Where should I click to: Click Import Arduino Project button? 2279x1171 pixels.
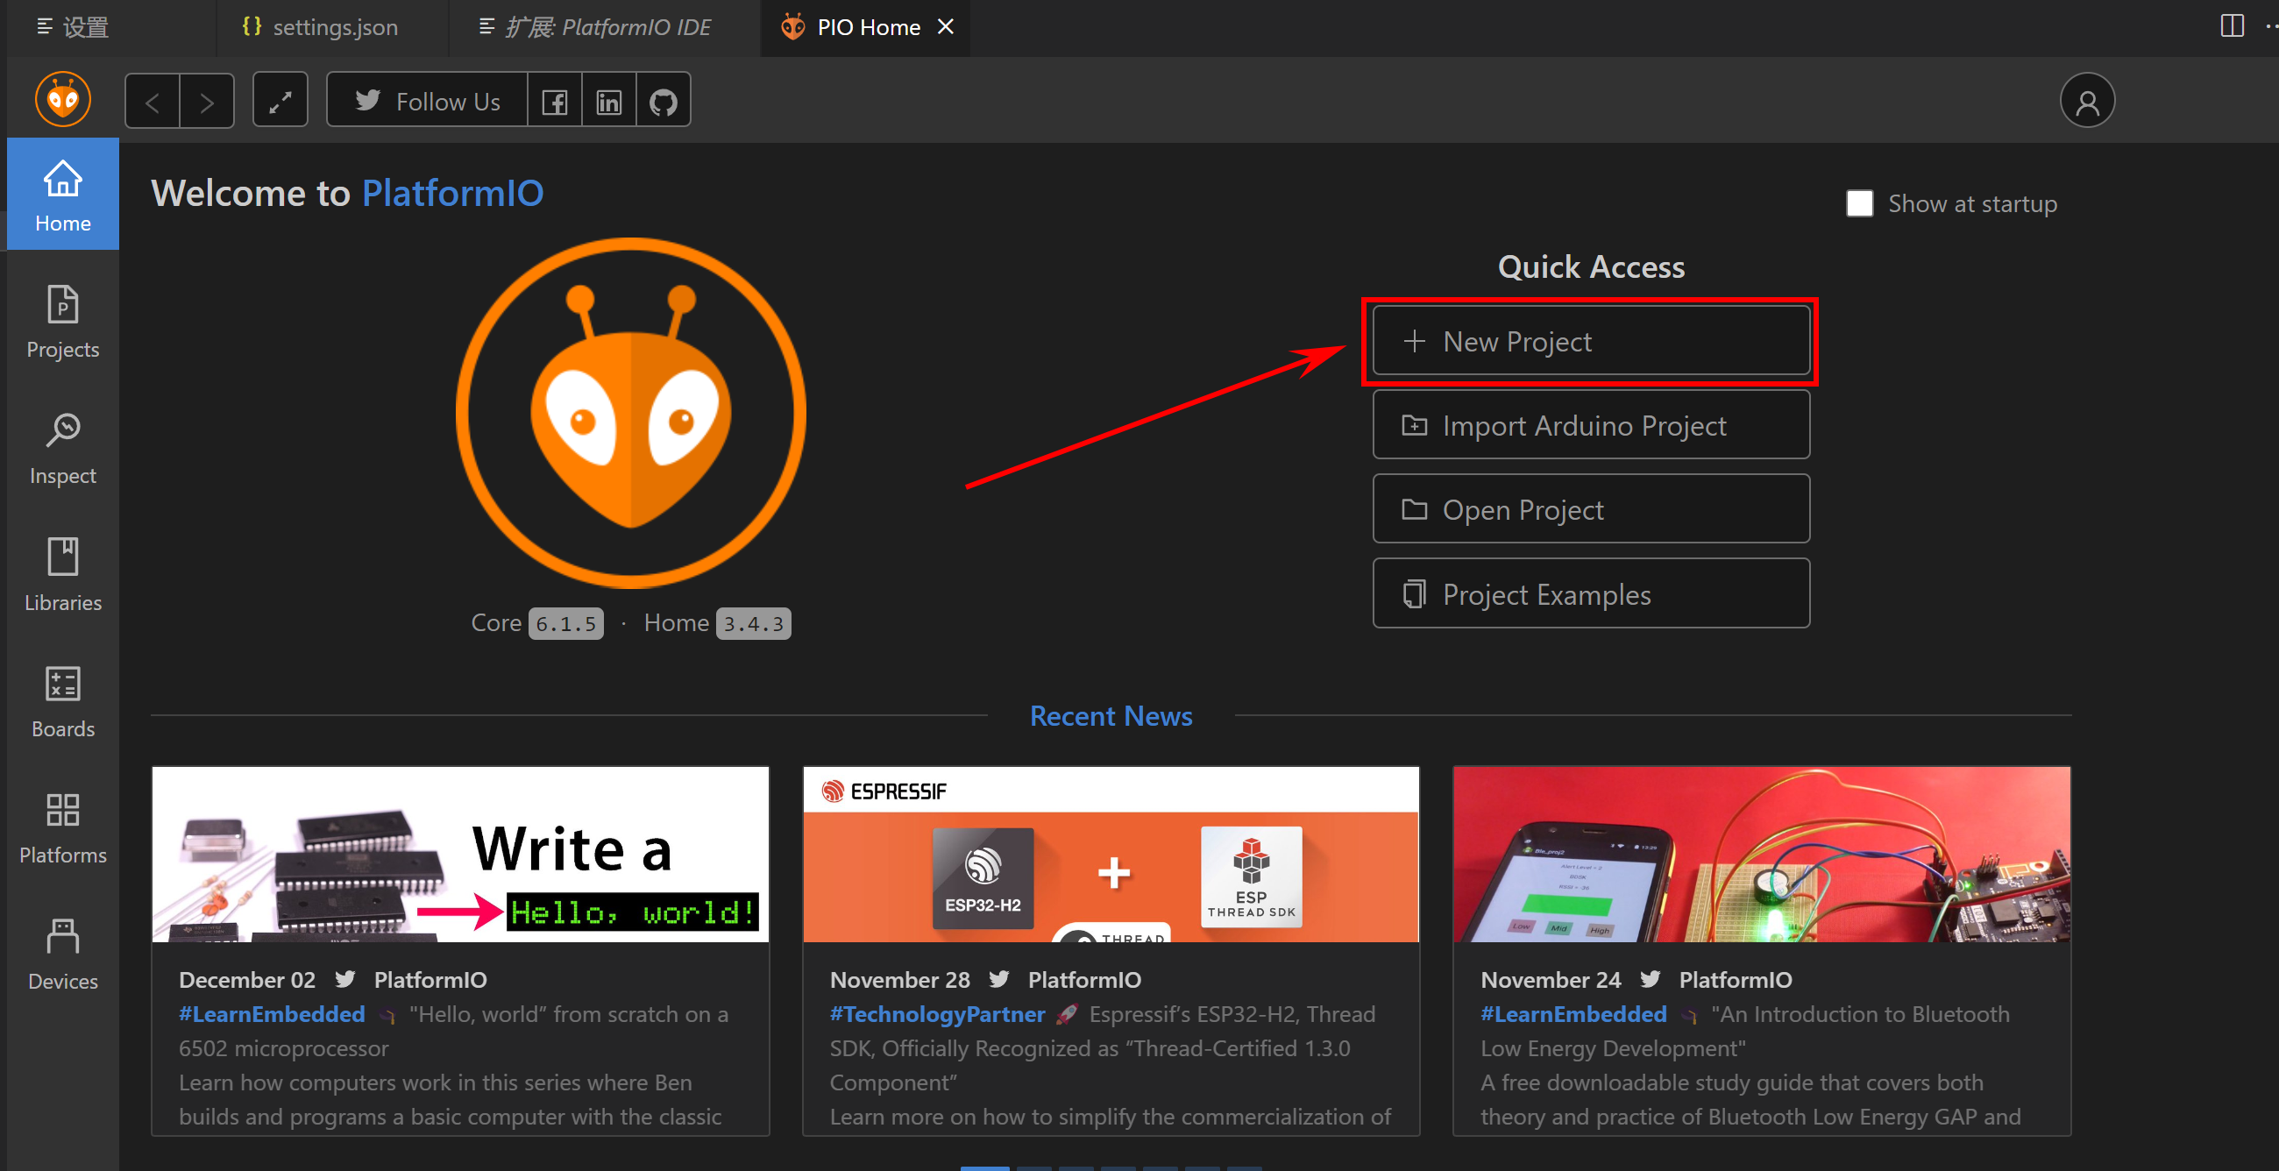click(x=1590, y=425)
